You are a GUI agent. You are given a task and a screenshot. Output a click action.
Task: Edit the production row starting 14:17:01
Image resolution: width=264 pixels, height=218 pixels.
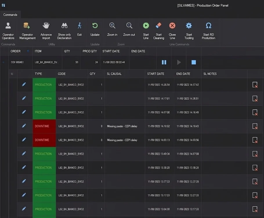click(x=24, y=98)
